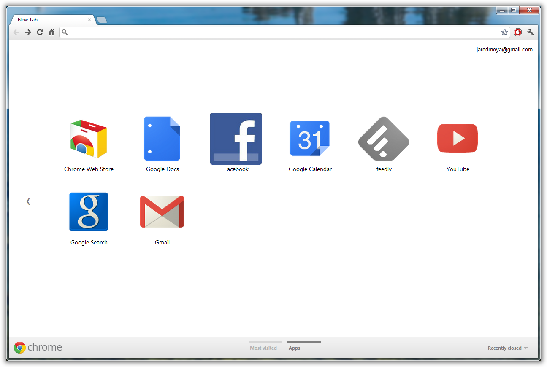This screenshot has height=367, width=547.
Task: Launch the Gmail app icon
Action: (x=162, y=212)
